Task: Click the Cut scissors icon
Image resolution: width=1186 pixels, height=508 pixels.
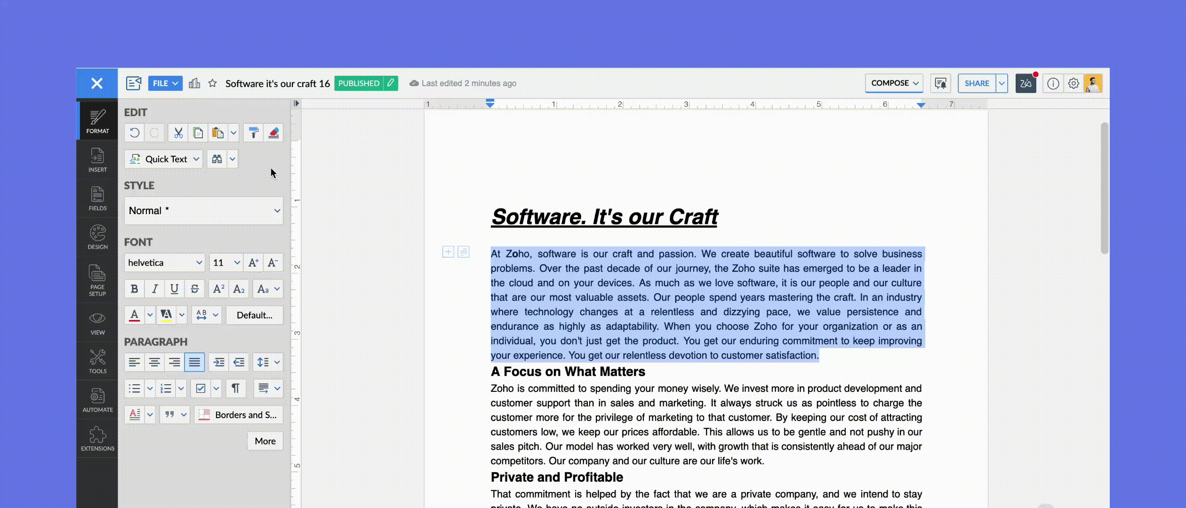Action: [x=178, y=133]
